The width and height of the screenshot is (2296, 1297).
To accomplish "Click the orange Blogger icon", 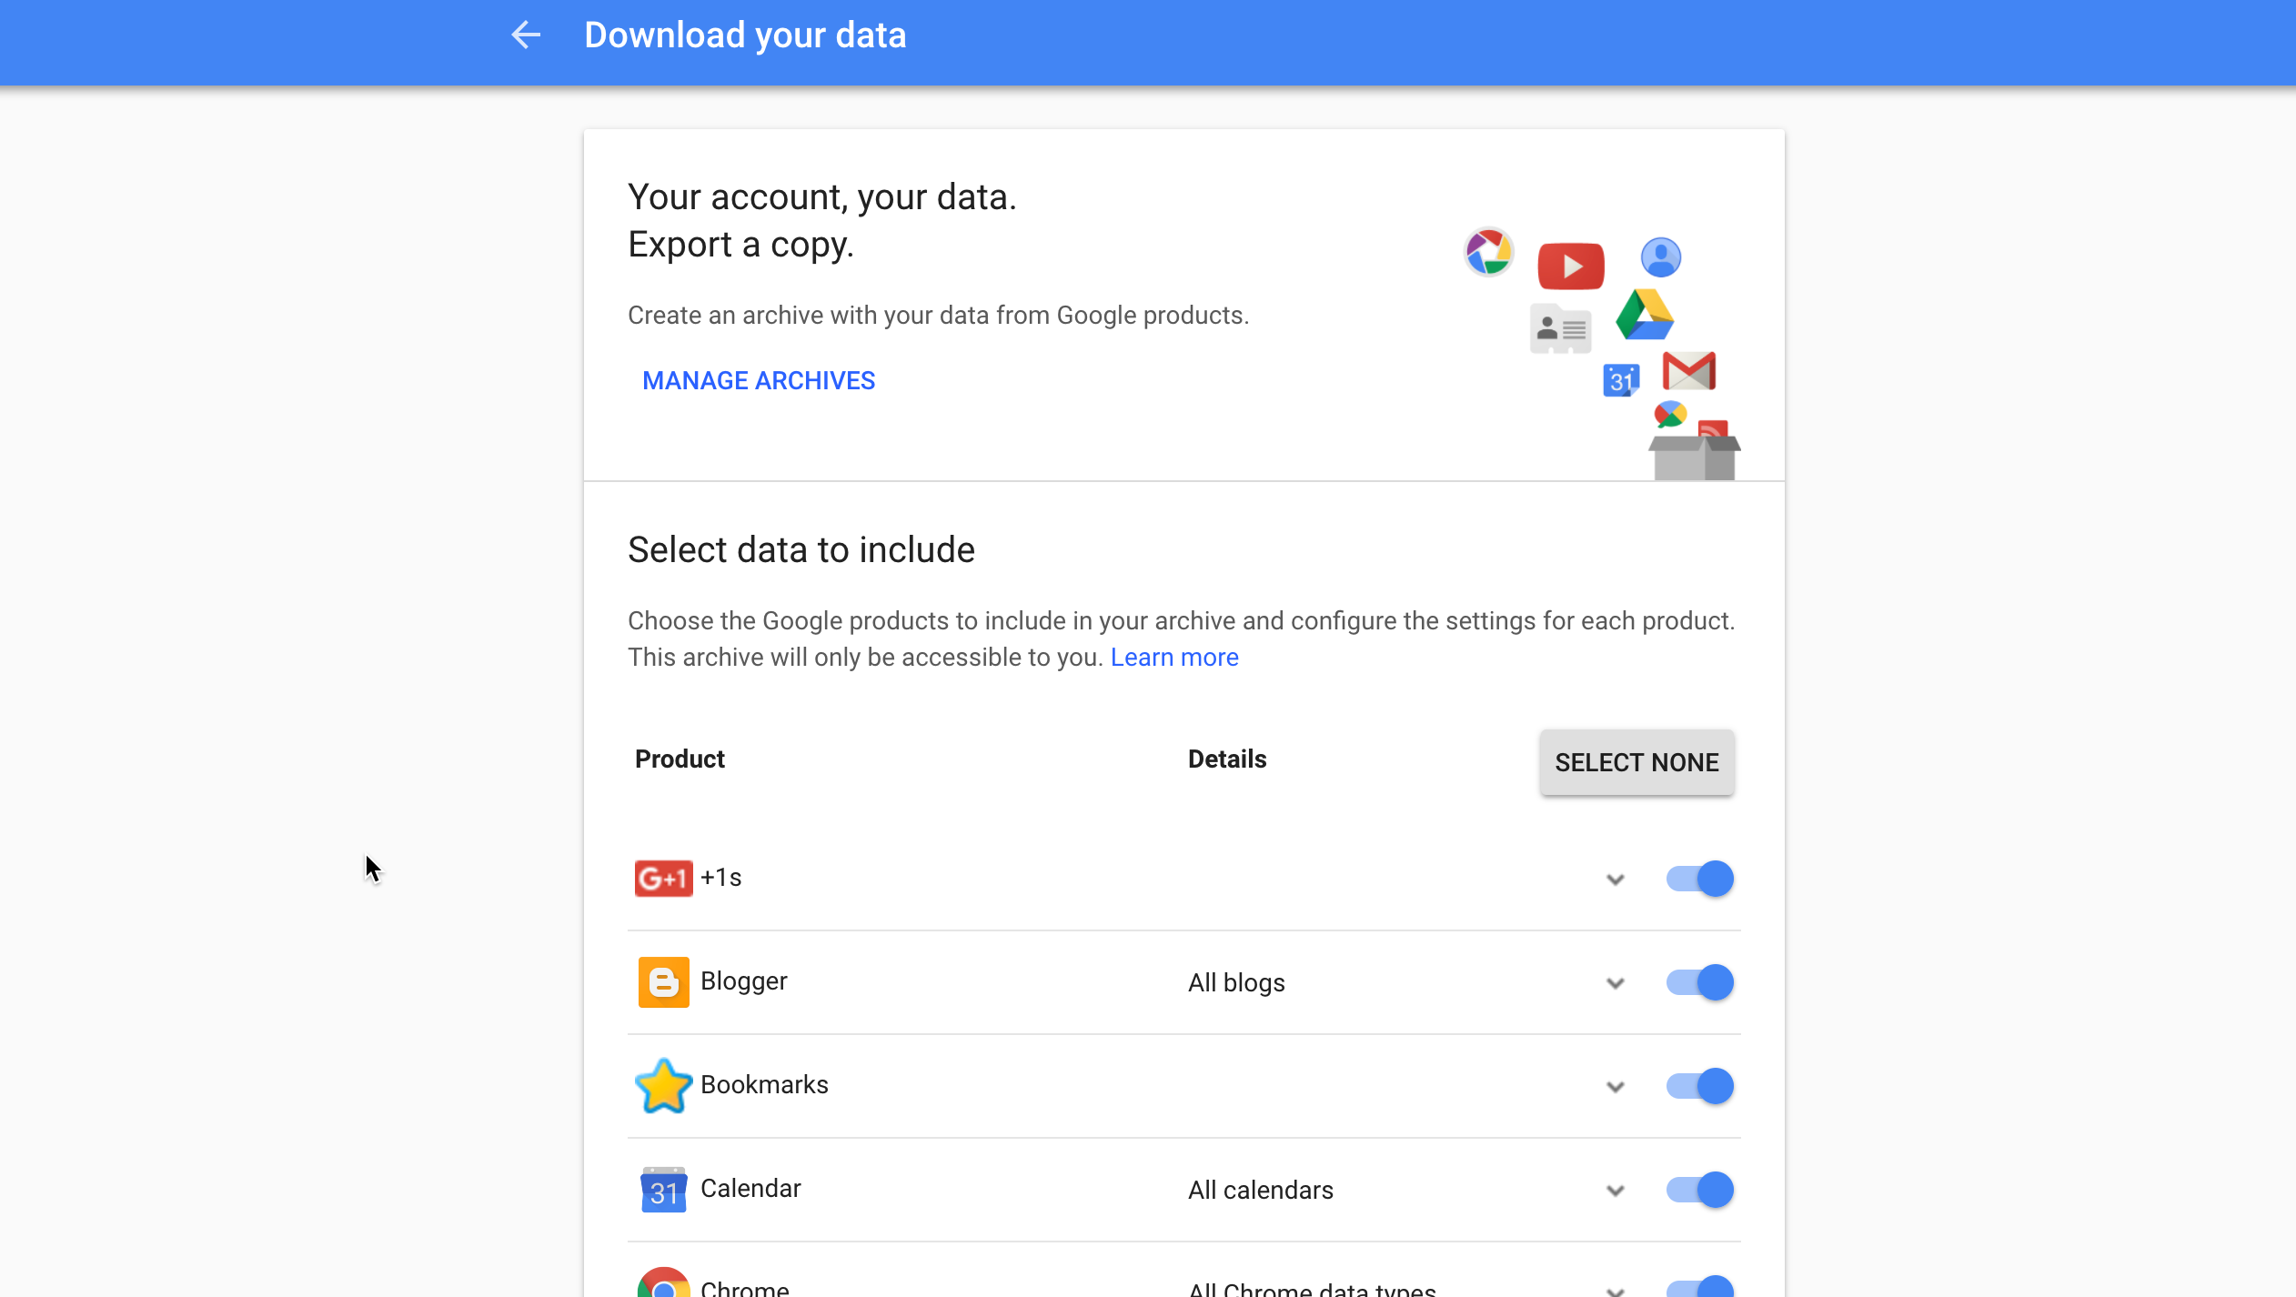I will (x=663, y=981).
